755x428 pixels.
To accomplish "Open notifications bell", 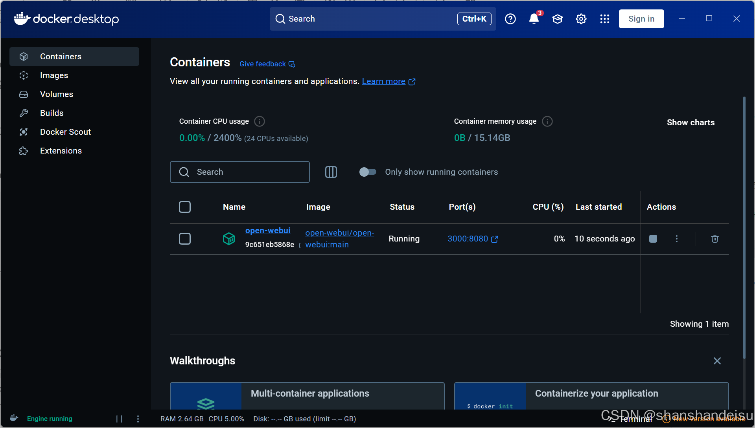I will (534, 18).
